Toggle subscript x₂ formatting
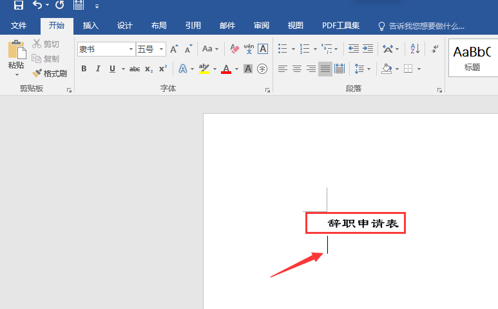Viewport: 498px width, 309px height. (x=149, y=69)
